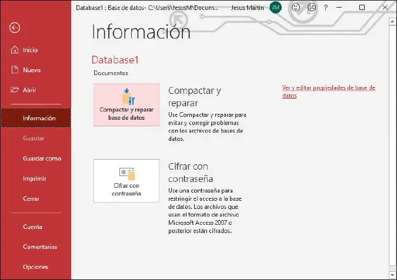Send a smile via happy face icon
The height and width of the screenshot is (280, 397).
(295, 7)
